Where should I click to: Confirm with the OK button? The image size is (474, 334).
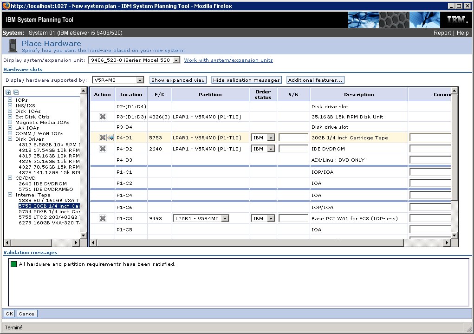9,314
